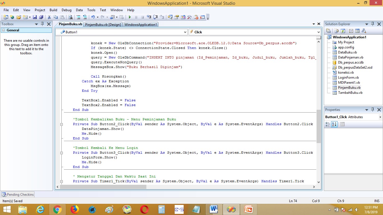Image resolution: width=383 pixels, height=215 pixels.
Task: Toggle auto-hide pin on Toolbox panel
Action: pos(42,24)
